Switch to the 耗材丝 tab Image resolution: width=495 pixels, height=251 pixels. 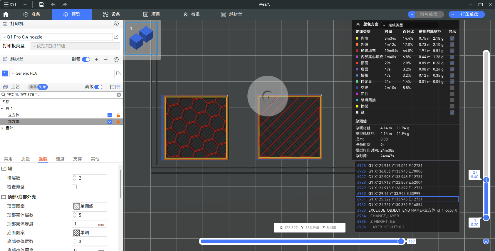[x=232, y=14]
